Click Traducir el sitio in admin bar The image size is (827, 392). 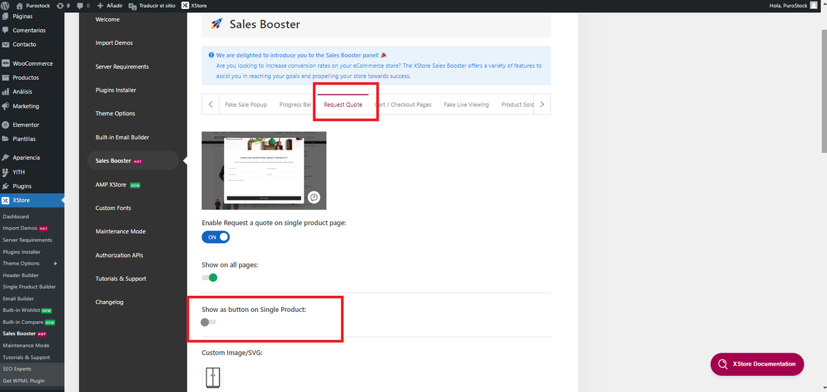click(152, 5)
